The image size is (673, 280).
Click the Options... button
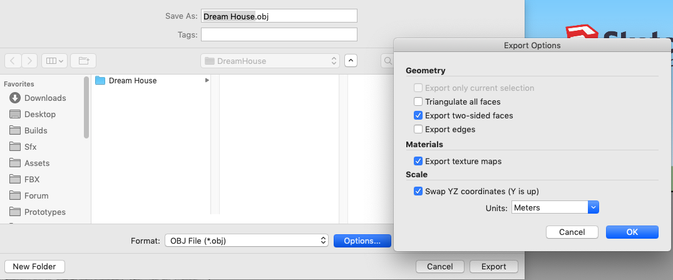[x=362, y=241]
